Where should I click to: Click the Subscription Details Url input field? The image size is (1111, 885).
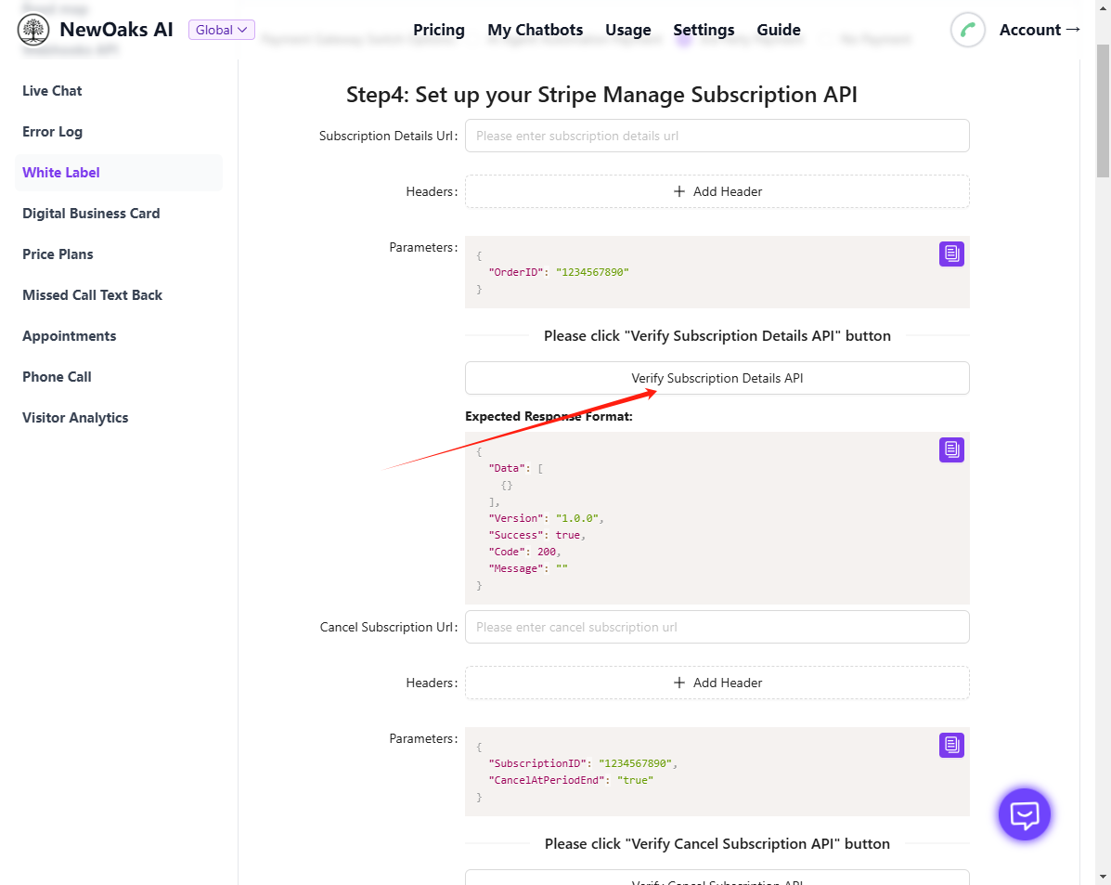tap(717, 136)
